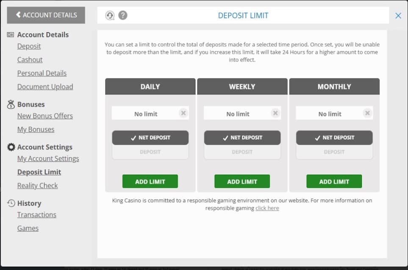Open the live support headset icon
Screen dimensions: 408x270
(x=110, y=15)
